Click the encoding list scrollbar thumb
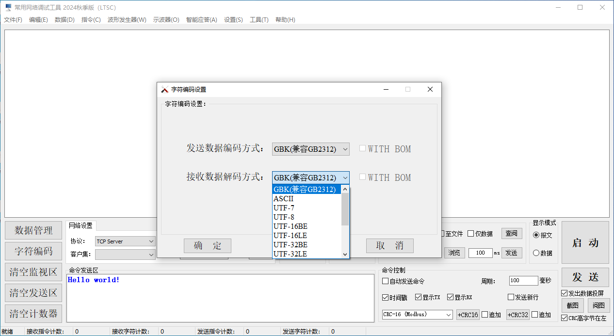This screenshot has width=614, height=336. [x=345, y=209]
